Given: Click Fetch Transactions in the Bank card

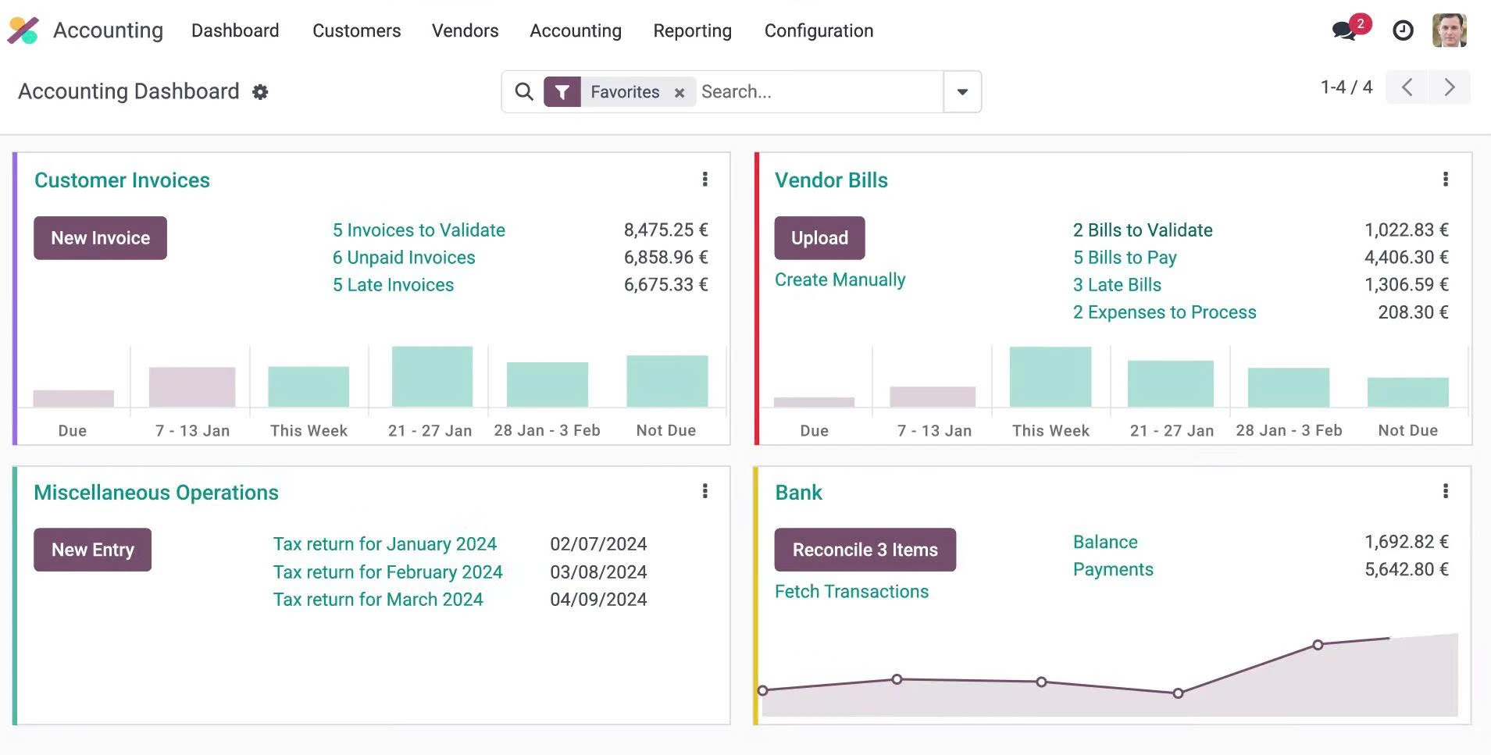Looking at the screenshot, I should (x=851, y=591).
